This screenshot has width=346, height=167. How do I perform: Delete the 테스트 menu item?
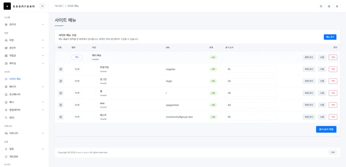point(333,117)
